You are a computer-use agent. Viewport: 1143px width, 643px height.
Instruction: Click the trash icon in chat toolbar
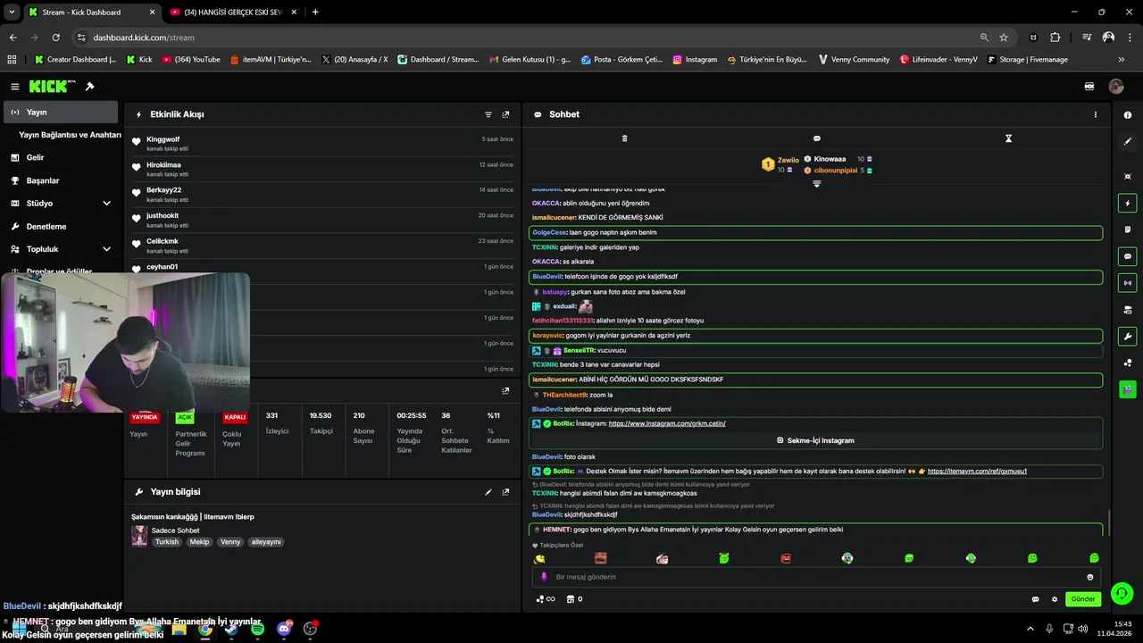[624, 138]
